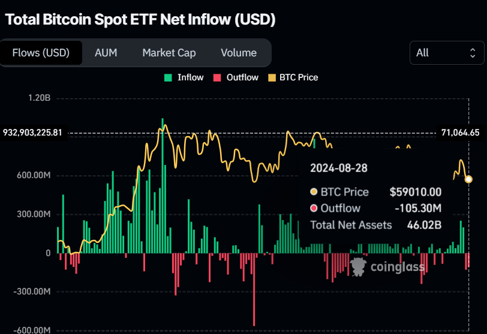Hide the Outflow series via legend label
Image resolution: width=487 pixels, height=334 pixels.
coord(242,77)
